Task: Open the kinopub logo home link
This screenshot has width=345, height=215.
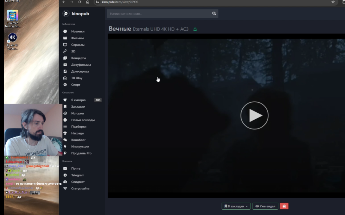Action: coord(76,14)
